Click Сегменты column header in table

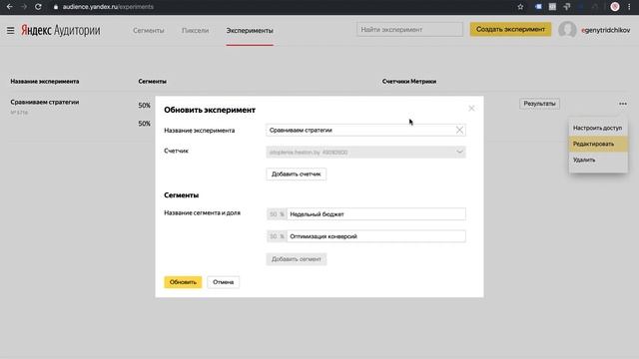152,82
